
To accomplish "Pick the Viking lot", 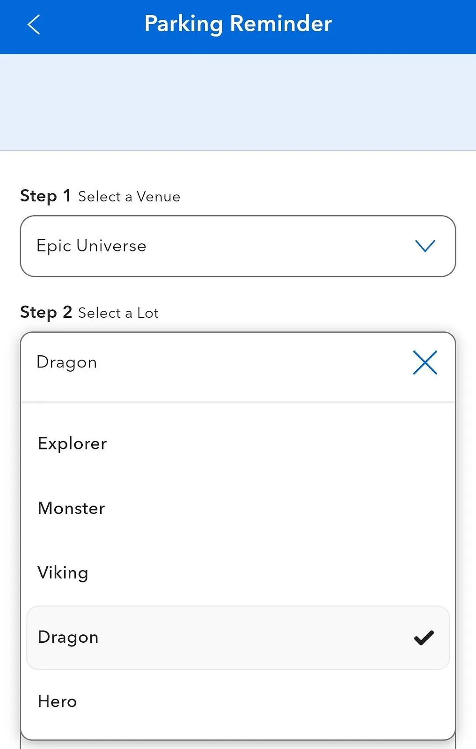I will pyautogui.click(x=238, y=573).
